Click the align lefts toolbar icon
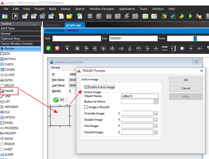209x159 pixels. (86, 48)
